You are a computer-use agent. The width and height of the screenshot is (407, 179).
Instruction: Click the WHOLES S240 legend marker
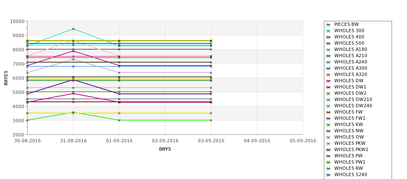[329, 175]
